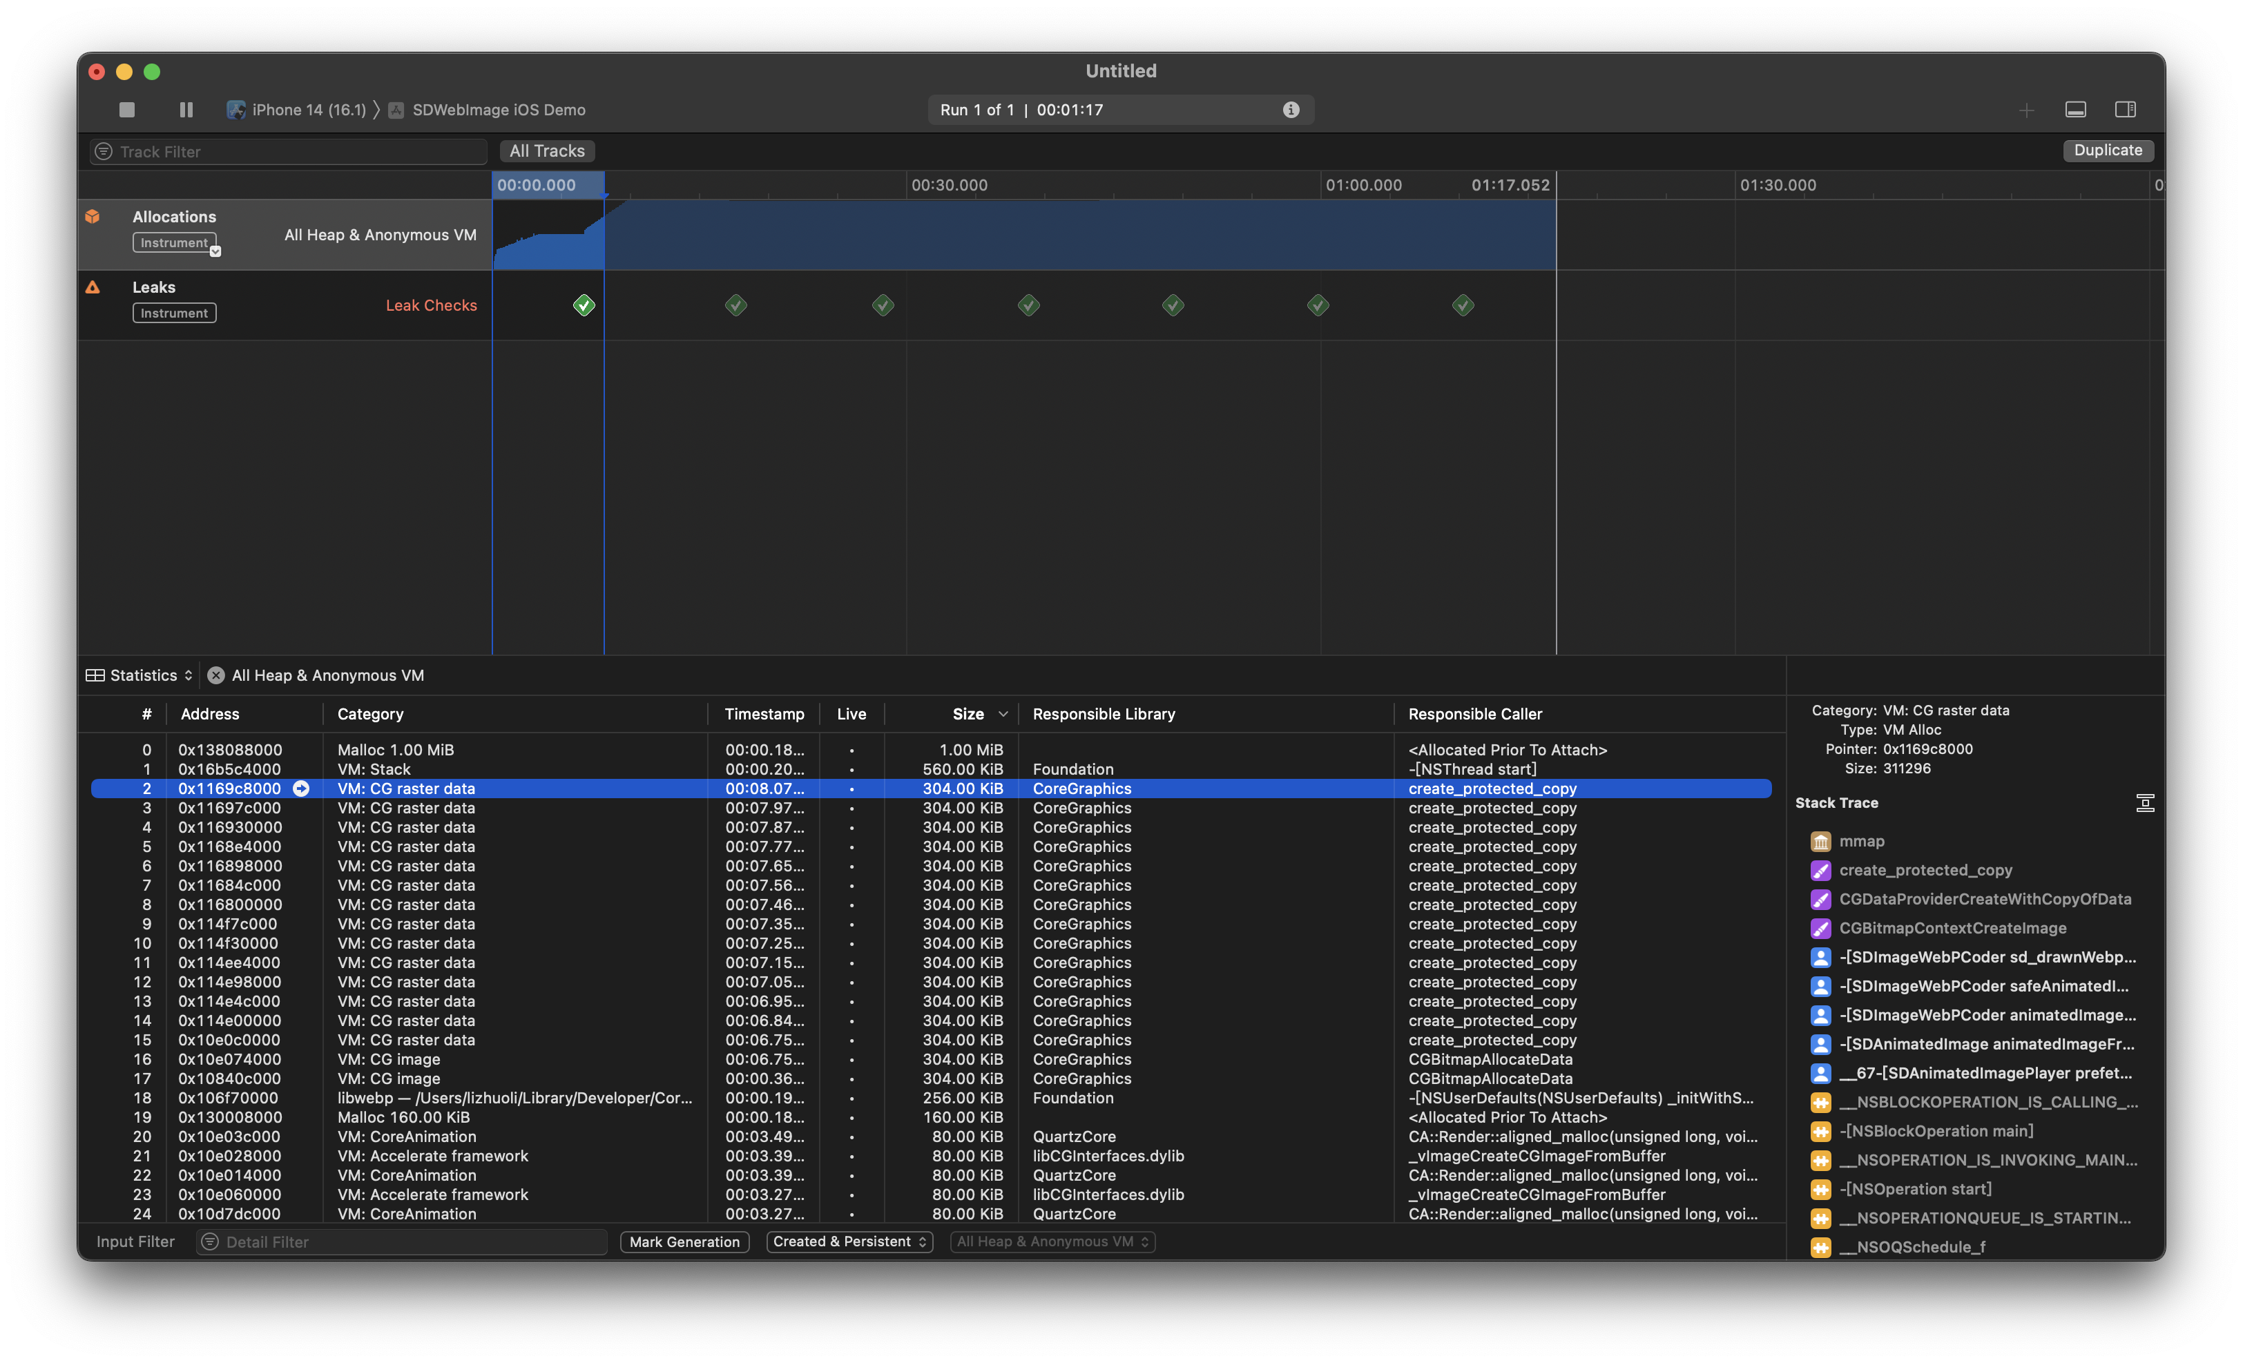Open the bottom All Heap & Anonymous VM dropdown
Viewport: 2243px width, 1363px height.
(x=1052, y=1242)
